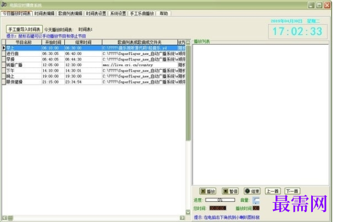338x222 pixels.
Task: Click the 节目名称 column header
Action: tap(24, 42)
